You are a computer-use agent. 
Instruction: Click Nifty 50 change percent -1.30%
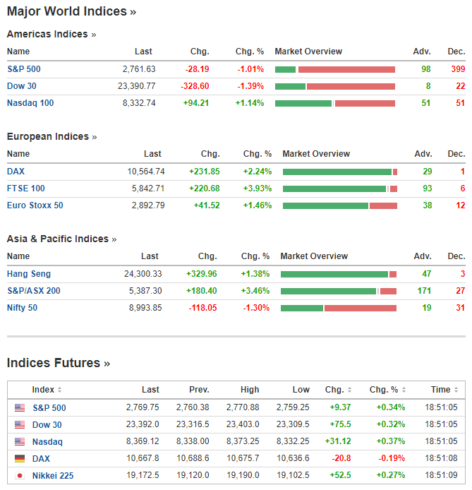(256, 308)
